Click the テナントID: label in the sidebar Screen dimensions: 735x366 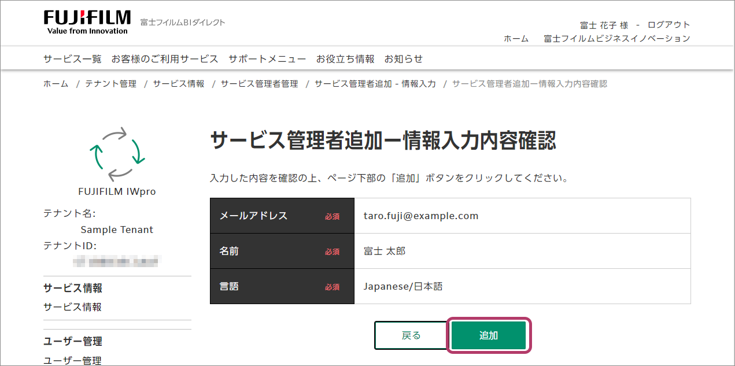coord(70,246)
